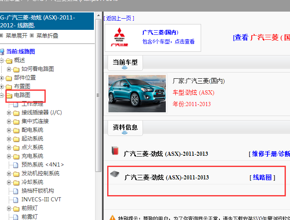290x220 pixels.
Task: Click the 菜单折叠 collapse-menu icon
Action: [x=32, y=35]
